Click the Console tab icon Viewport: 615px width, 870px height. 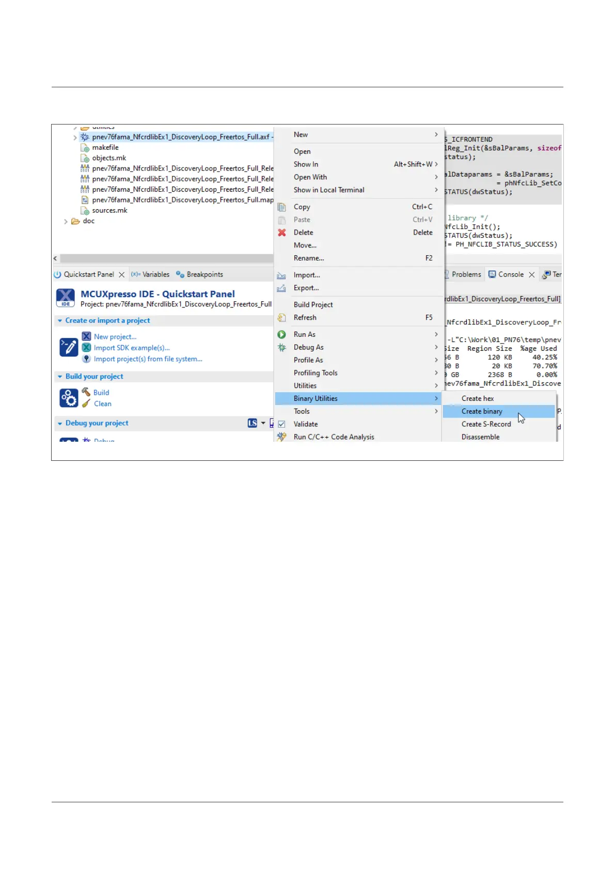point(492,274)
